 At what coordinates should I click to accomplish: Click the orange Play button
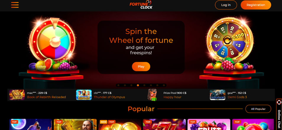(141, 67)
